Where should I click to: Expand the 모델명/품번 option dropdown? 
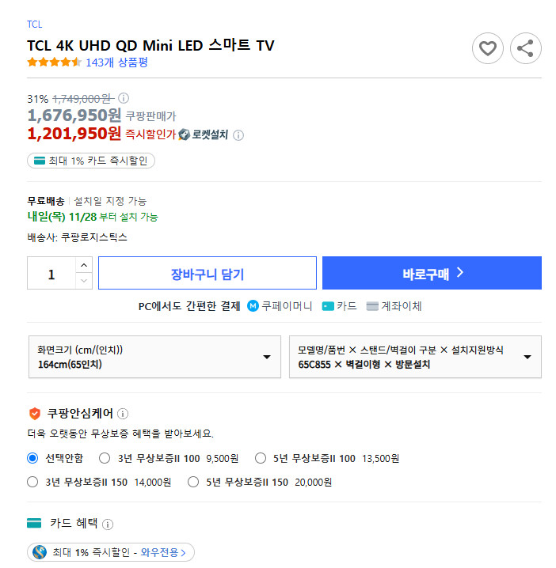click(x=415, y=357)
